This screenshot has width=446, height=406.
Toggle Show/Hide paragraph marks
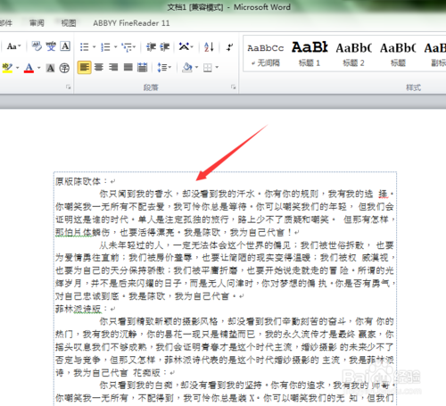tap(229, 47)
